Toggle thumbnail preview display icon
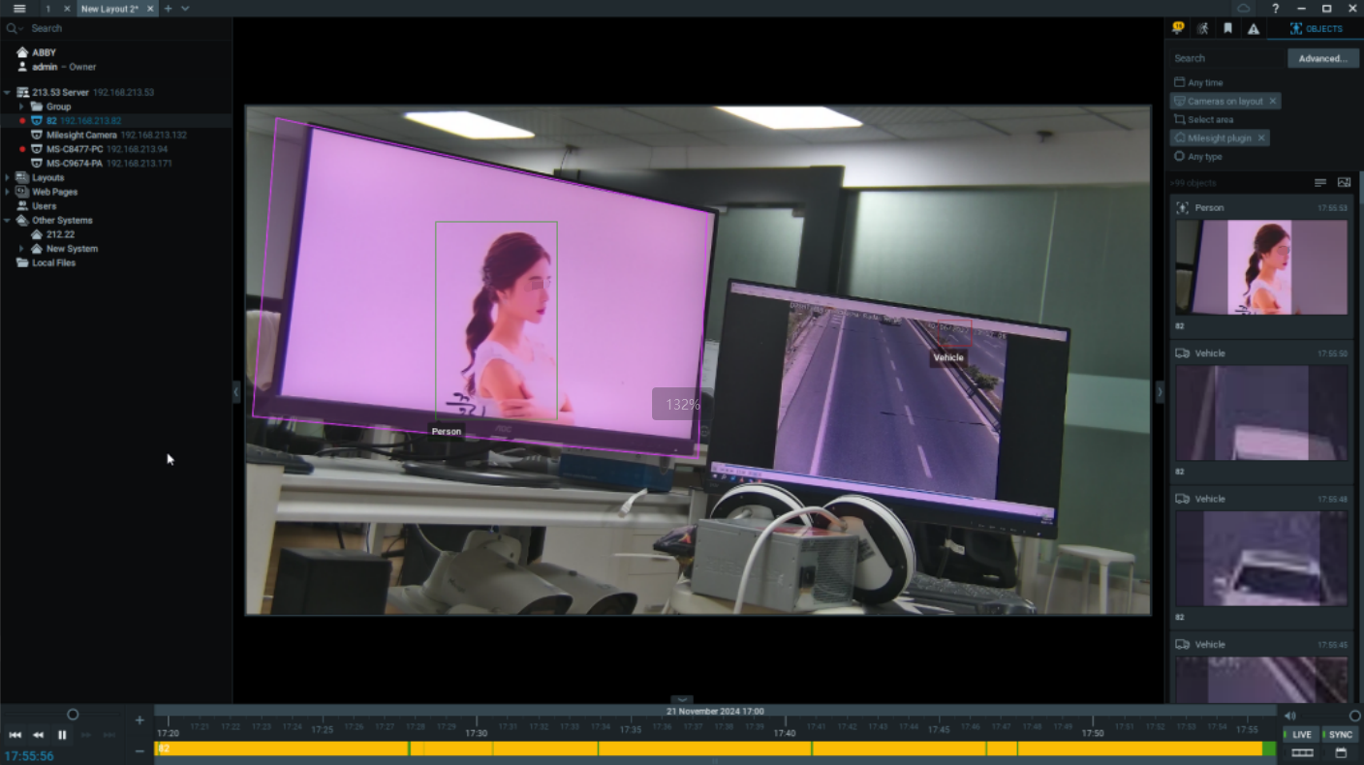The height and width of the screenshot is (765, 1364). pos(1344,182)
